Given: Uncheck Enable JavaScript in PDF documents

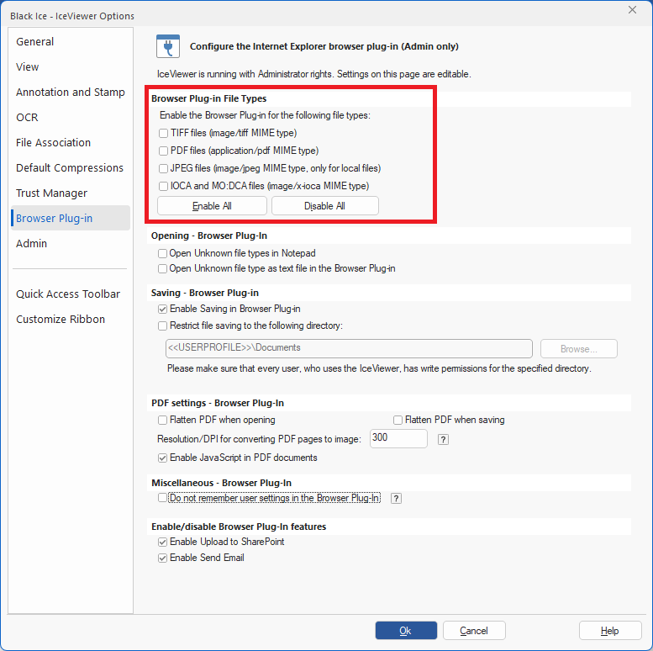Looking at the screenshot, I should (163, 458).
